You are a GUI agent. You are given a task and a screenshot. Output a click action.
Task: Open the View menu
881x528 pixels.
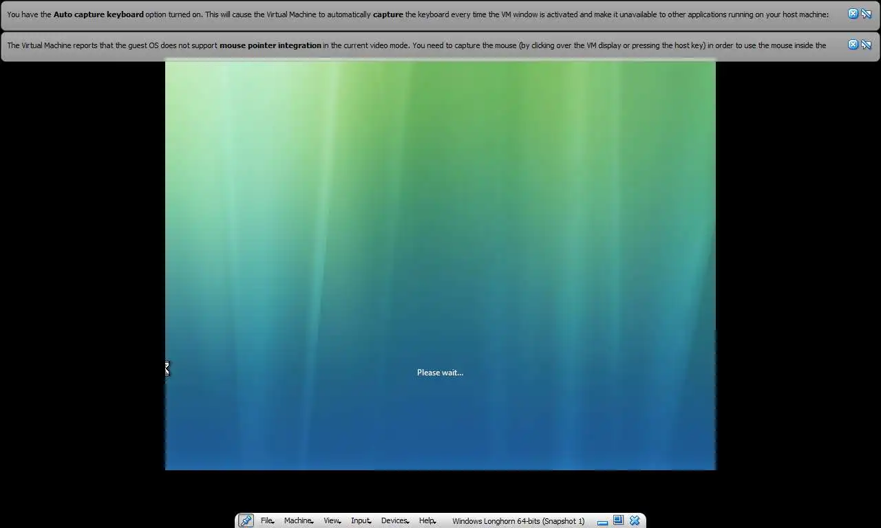(x=332, y=520)
